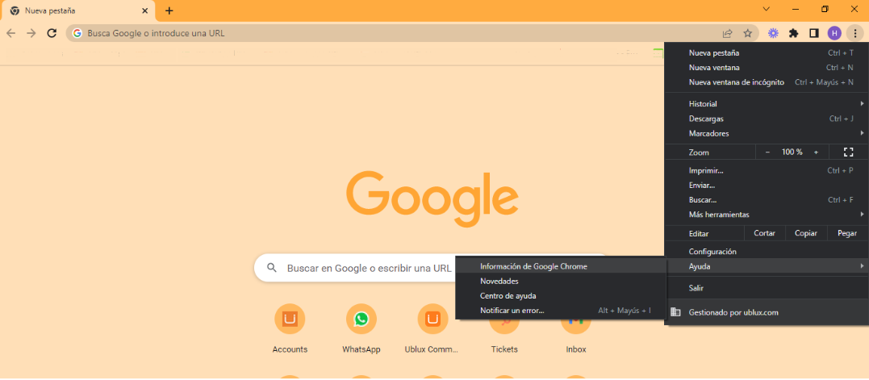Open Centro de ayuda
869x380 pixels.
click(560, 296)
